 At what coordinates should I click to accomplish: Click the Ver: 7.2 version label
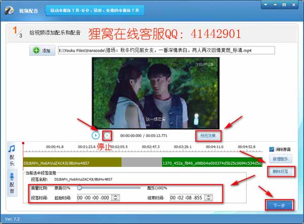click(12, 219)
